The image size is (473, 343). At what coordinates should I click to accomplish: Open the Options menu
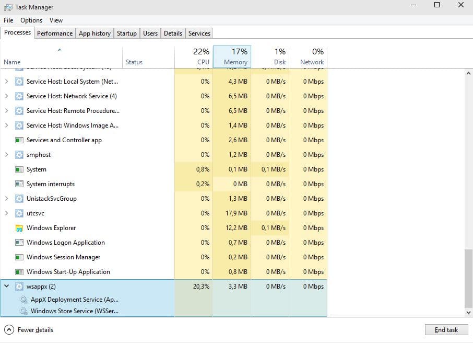pyautogui.click(x=31, y=20)
